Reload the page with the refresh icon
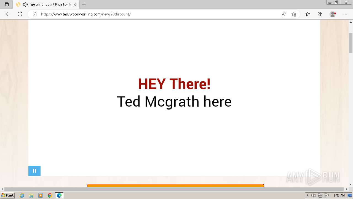353x199 pixels. (20, 14)
